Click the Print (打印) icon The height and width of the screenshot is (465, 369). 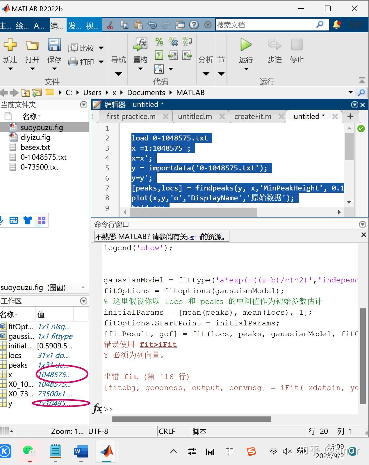pyautogui.click(x=73, y=62)
